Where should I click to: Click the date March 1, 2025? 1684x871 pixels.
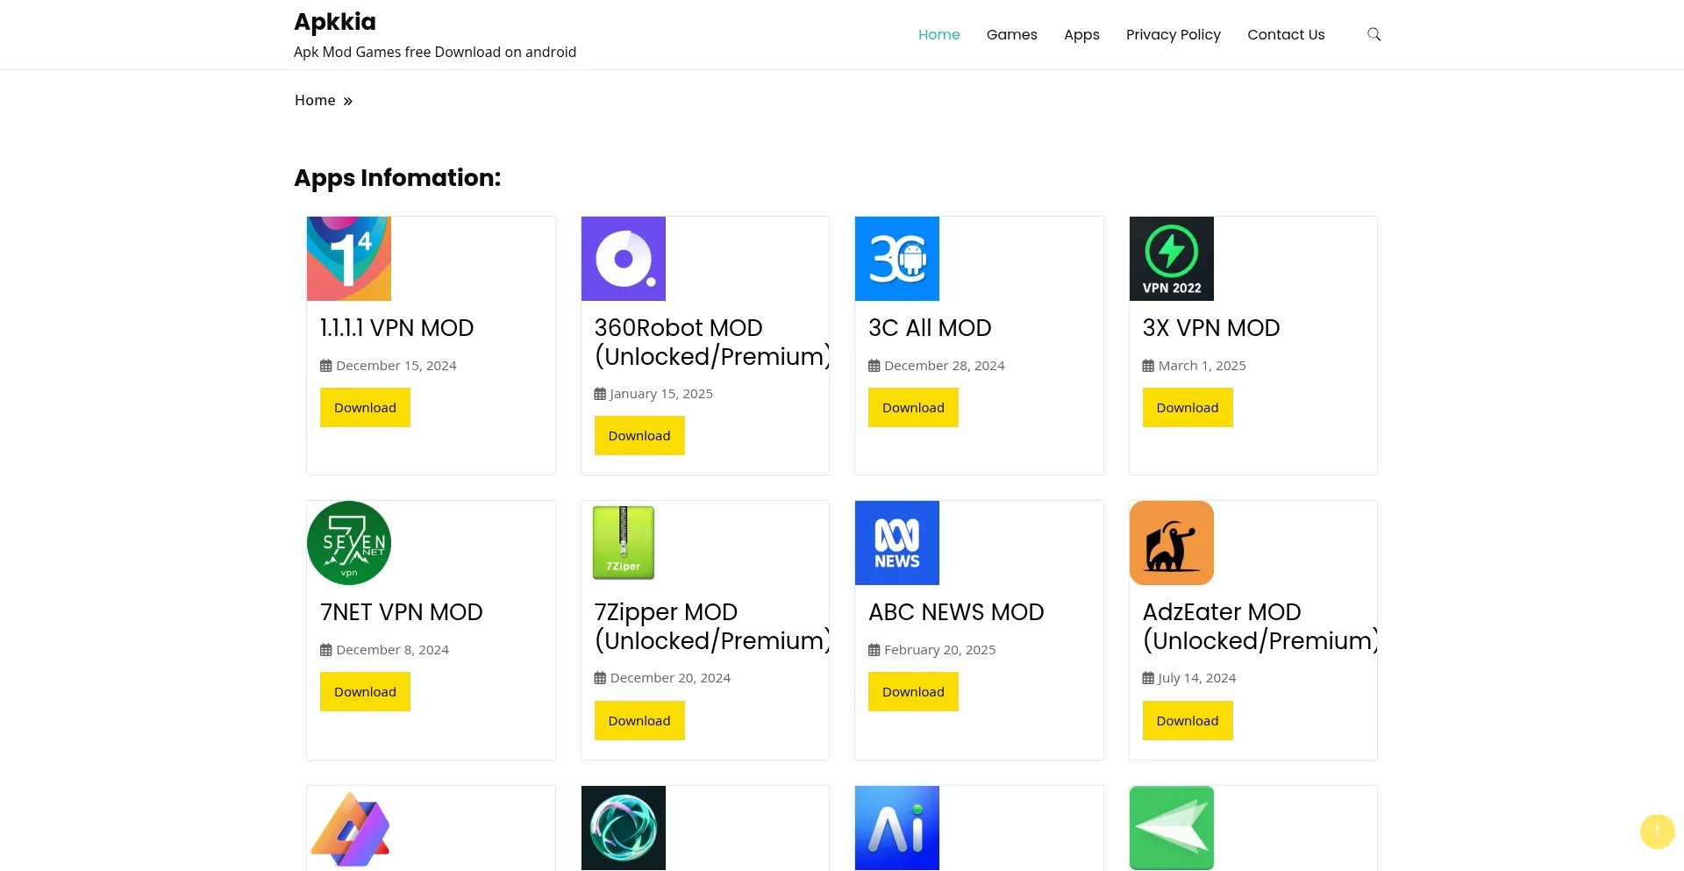(1202, 366)
